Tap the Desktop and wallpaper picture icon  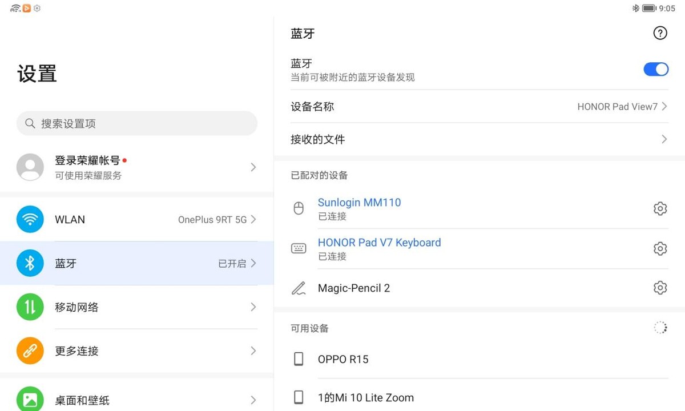(x=30, y=399)
